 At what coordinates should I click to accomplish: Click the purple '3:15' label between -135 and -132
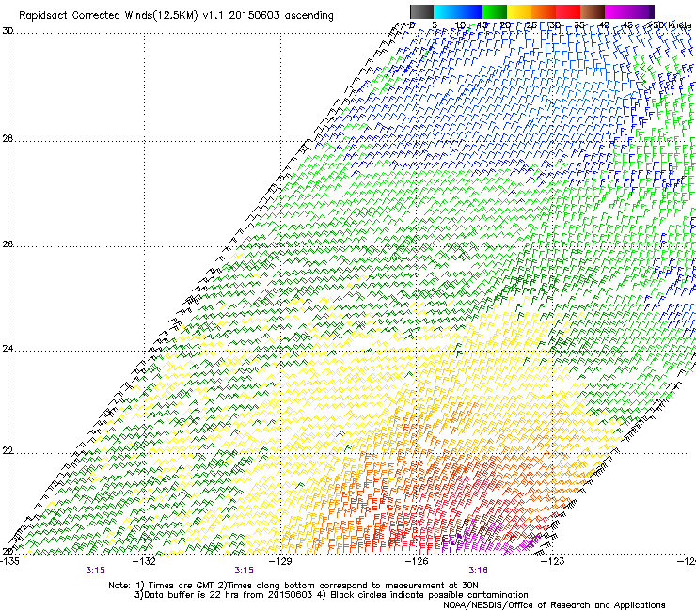pyautogui.click(x=95, y=571)
